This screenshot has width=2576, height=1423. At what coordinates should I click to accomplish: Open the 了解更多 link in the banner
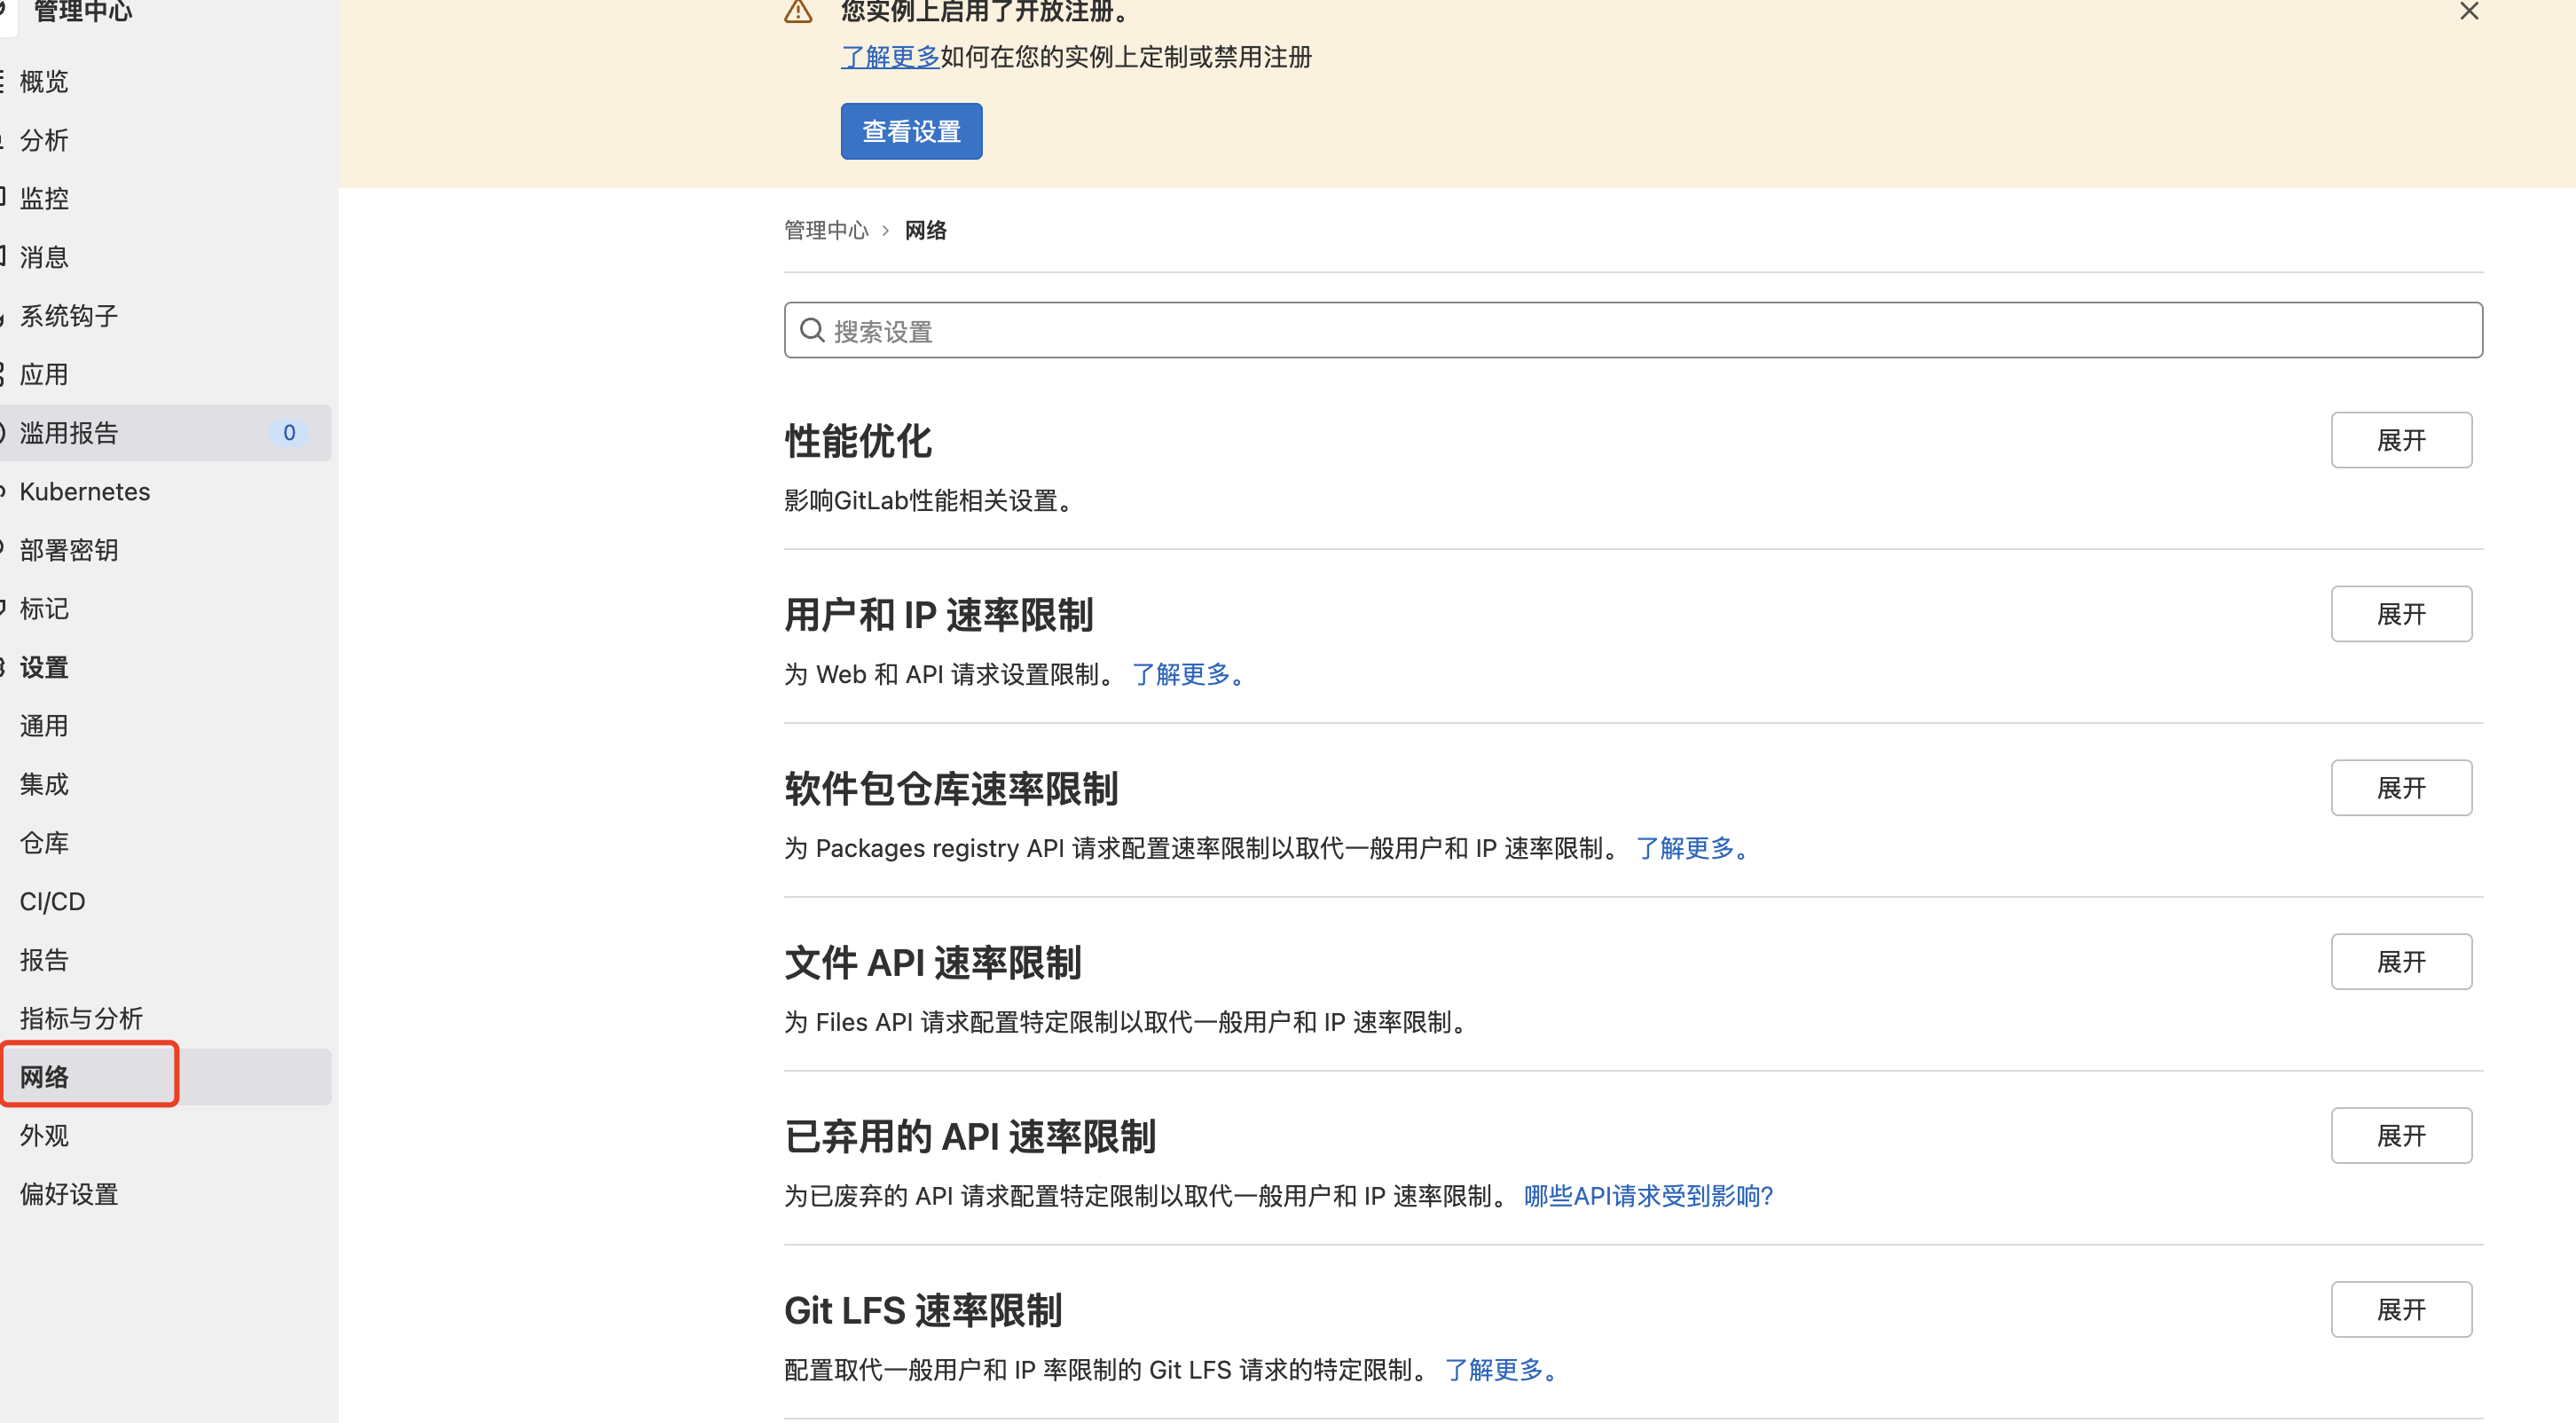pos(889,57)
